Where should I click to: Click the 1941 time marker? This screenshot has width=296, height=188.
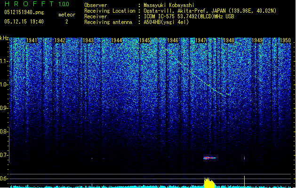tap(32, 40)
